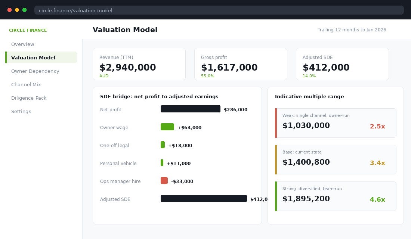Click the $1,617,000 gross profit figure

coord(229,67)
